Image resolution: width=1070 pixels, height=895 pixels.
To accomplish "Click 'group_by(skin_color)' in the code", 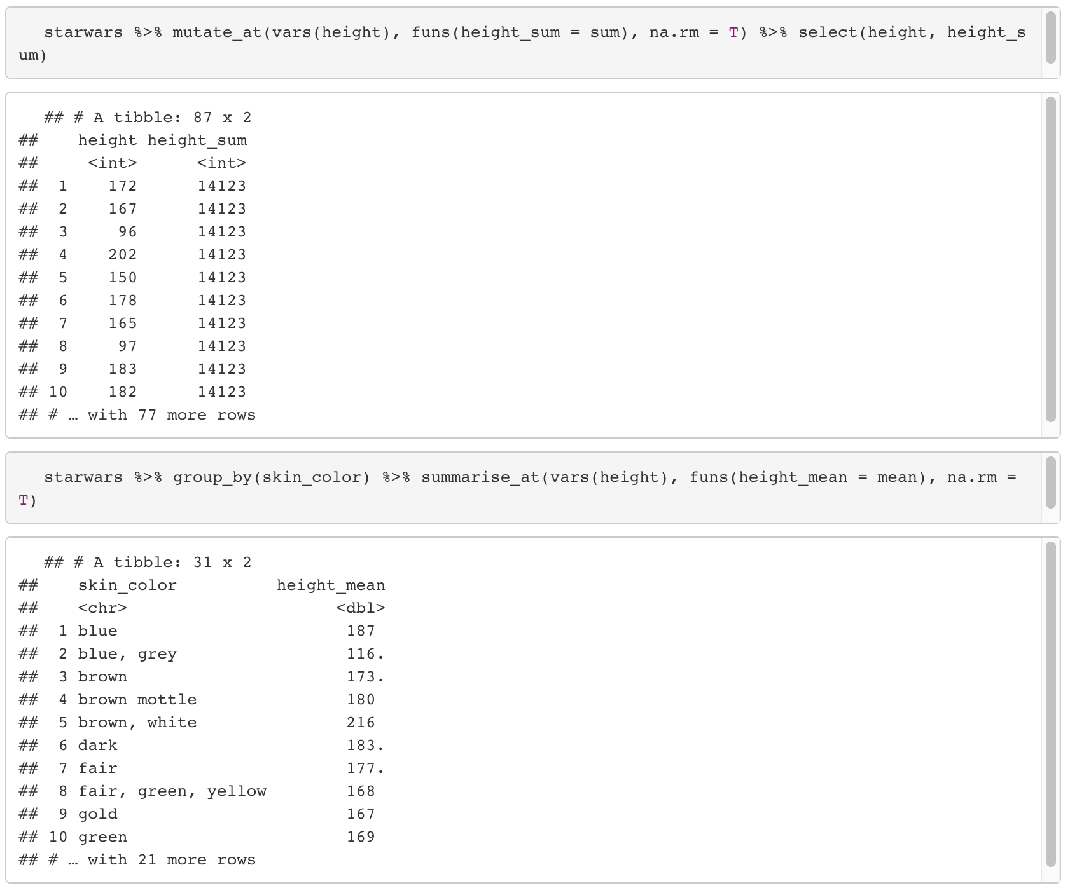I will point(272,477).
